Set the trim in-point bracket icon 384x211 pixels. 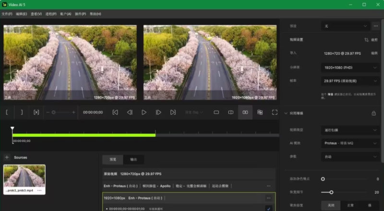pyautogui.click(x=7, y=112)
